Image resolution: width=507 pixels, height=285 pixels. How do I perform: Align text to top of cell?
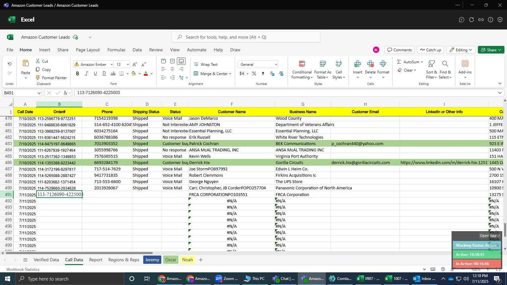(x=164, y=61)
